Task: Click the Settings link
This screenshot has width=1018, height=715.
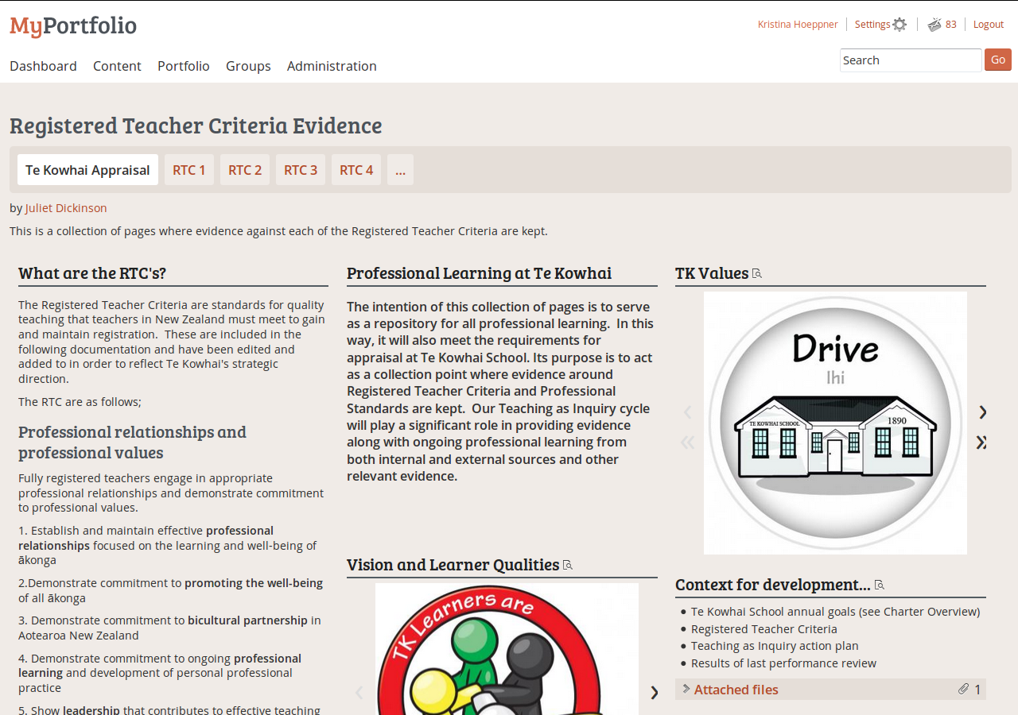Action: [x=872, y=25]
